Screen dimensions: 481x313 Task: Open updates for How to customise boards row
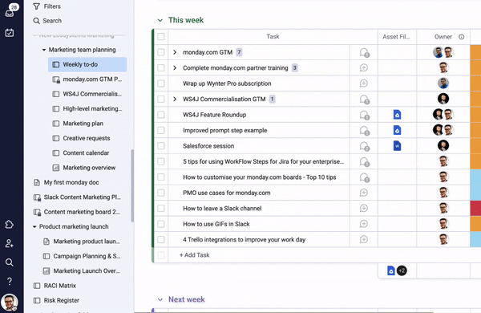click(x=364, y=177)
